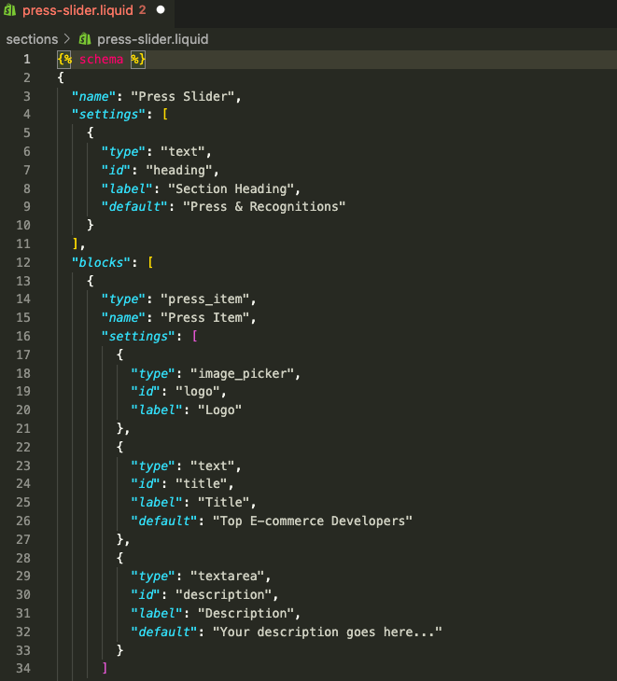Click the "Your description goes here..." default value

328,632
